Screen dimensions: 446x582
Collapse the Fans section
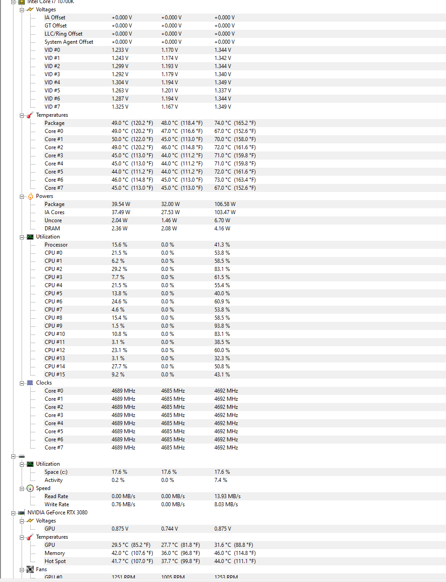[x=22, y=569]
